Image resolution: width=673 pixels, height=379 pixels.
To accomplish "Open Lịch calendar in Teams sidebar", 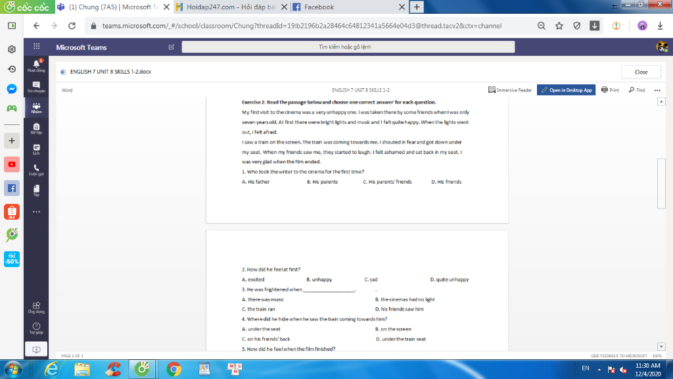I will point(37,149).
